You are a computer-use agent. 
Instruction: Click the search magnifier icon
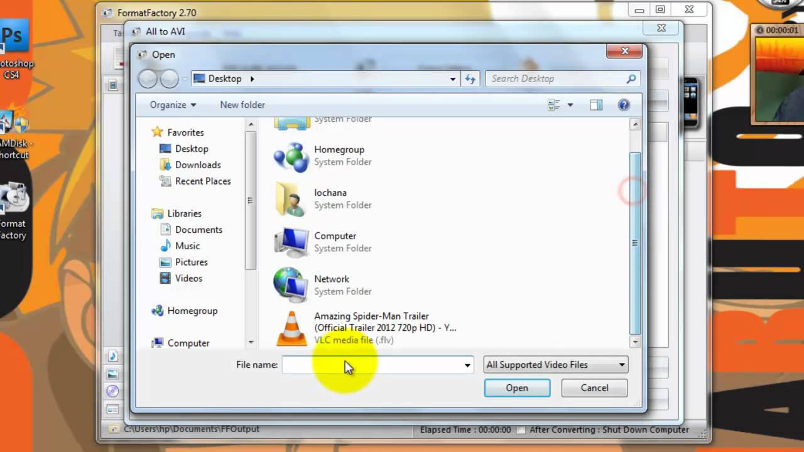[x=631, y=78]
